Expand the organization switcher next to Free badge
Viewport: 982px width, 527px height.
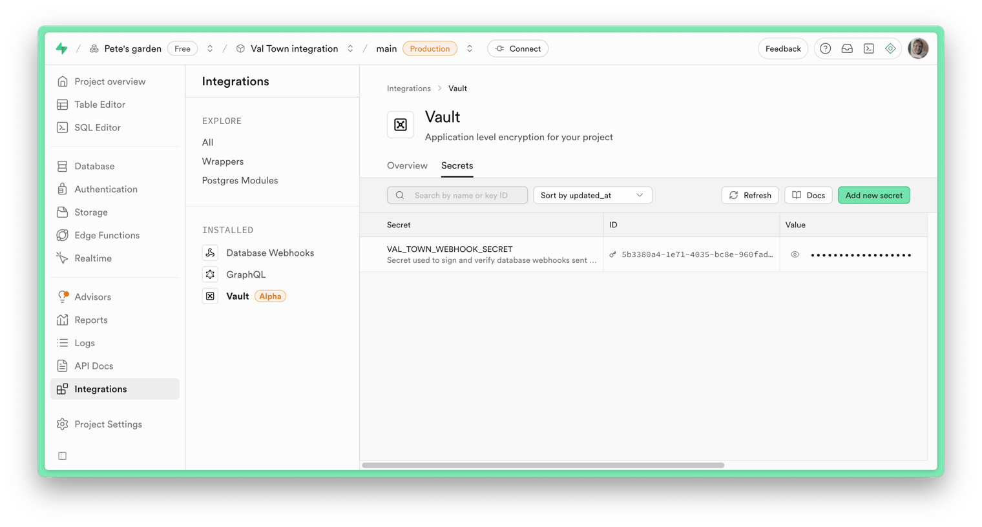click(x=210, y=48)
